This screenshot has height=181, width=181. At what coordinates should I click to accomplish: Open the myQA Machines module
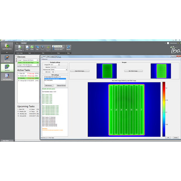[x=7, y=48]
